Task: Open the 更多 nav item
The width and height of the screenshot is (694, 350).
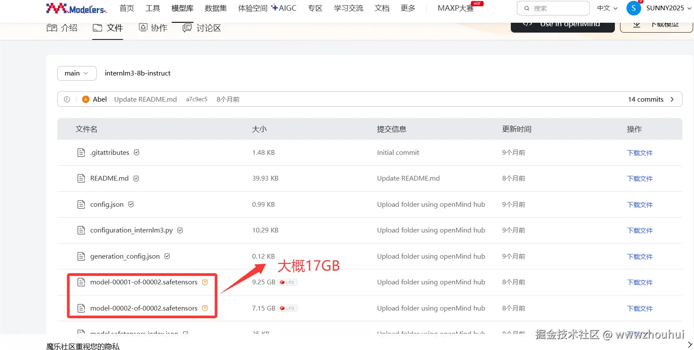Action: 408,8
